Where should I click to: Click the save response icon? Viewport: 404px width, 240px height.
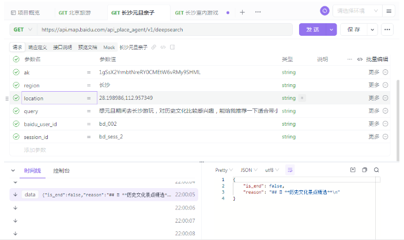[353, 170]
